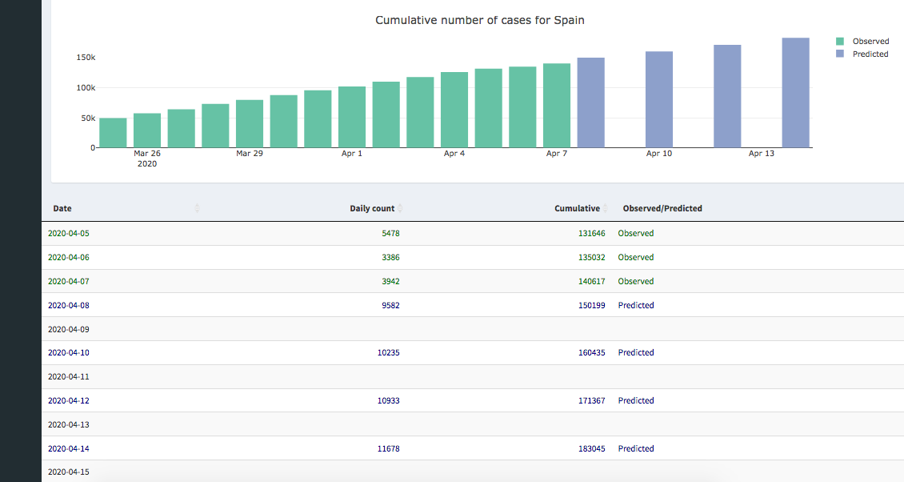Image resolution: width=904 pixels, height=482 pixels.
Task: Click sort arrows beside Daily count
Action: [x=400, y=208]
